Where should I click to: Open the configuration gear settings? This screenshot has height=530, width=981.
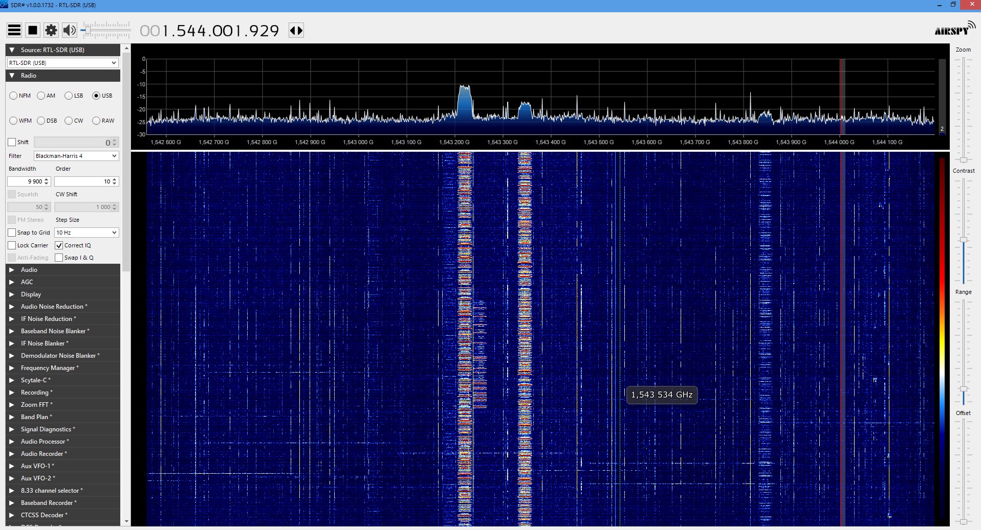pos(51,30)
